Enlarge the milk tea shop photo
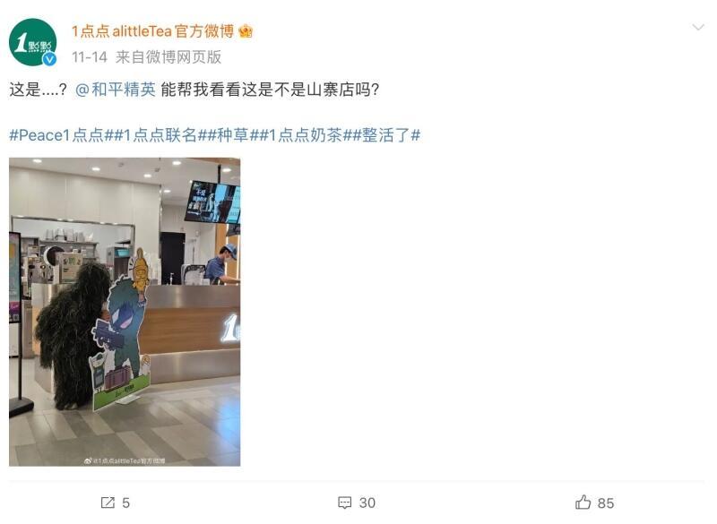717x524 pixels. coord(125,312)
